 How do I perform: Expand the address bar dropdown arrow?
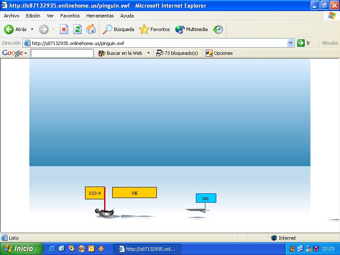(291, 43)
